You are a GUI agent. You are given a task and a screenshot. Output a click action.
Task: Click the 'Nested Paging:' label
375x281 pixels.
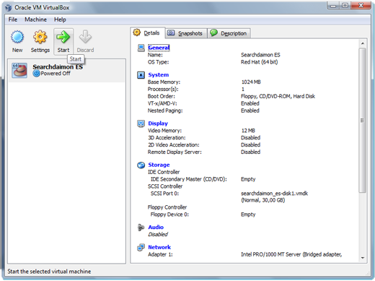click(x=165, y=111)
